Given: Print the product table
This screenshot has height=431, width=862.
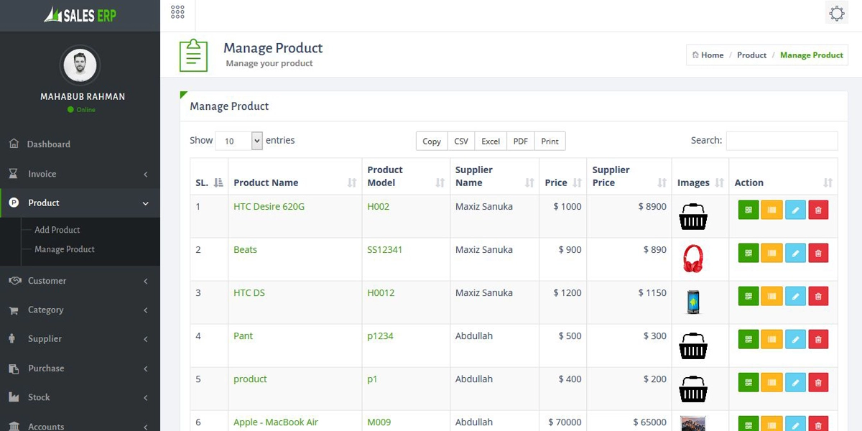Looking at the screenshot, I should coord(550,142).
